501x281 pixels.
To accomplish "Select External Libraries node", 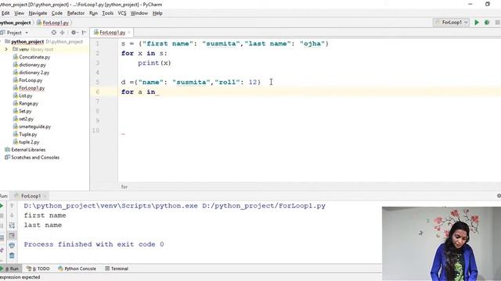I will coord(28,150).
